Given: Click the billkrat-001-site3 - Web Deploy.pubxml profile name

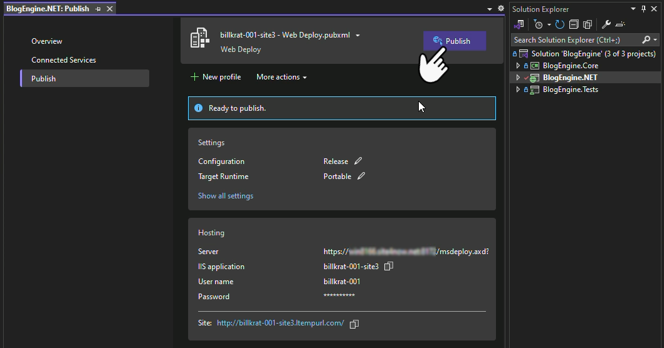Looking at the screenshot, I should point(285,35).
